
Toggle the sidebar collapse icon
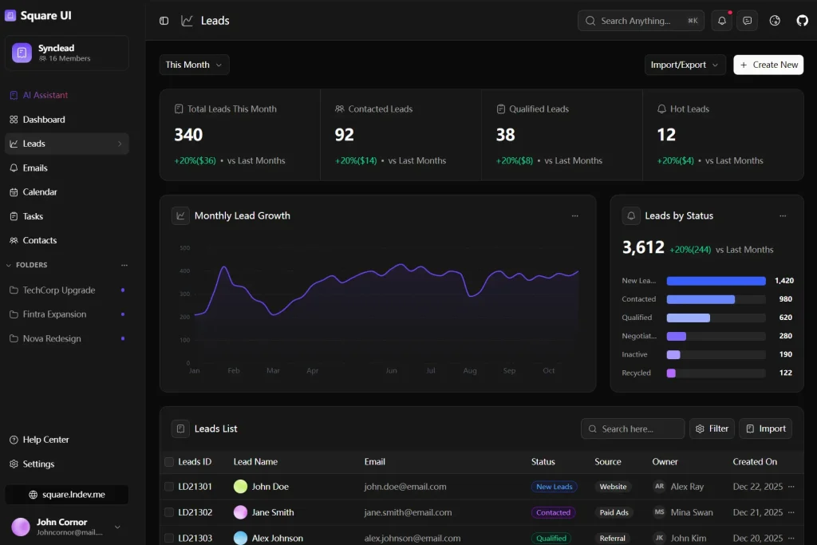(x=164, y=20)
